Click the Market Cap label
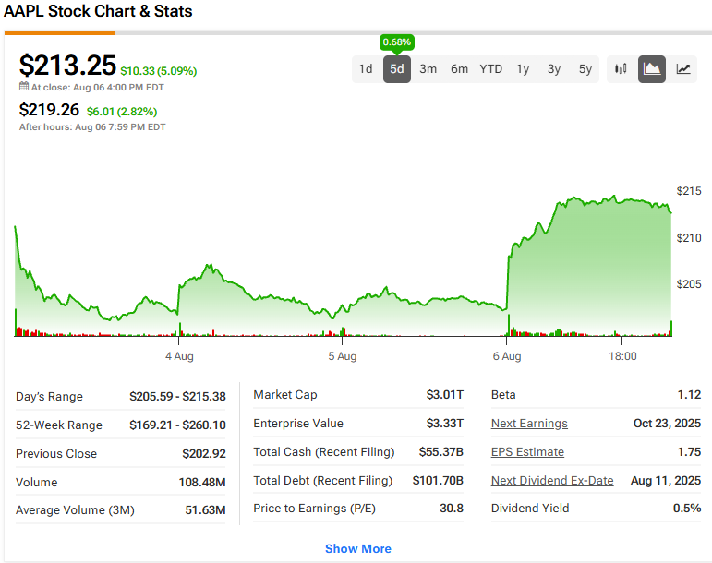 (x=285, y=395)
